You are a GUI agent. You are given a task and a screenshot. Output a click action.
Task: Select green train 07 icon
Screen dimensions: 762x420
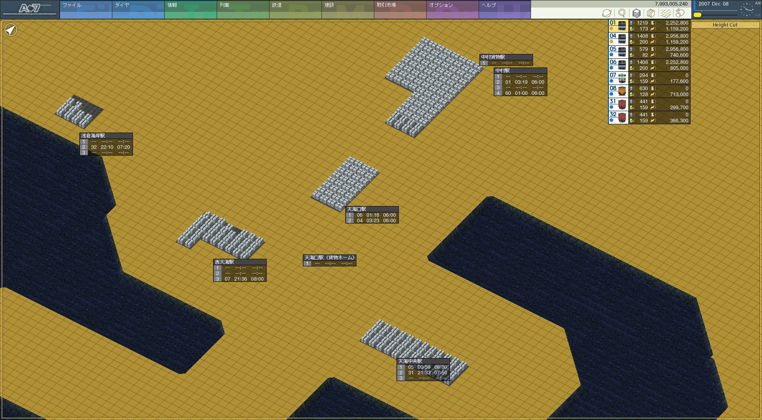tap(622, 78)
